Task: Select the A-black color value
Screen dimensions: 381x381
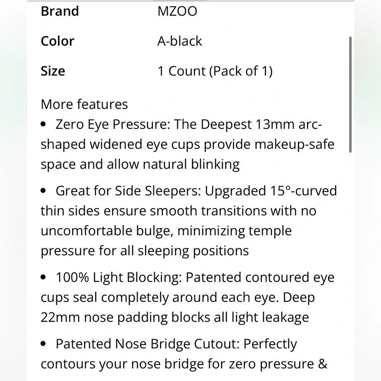Action: (x=180, y=41)
